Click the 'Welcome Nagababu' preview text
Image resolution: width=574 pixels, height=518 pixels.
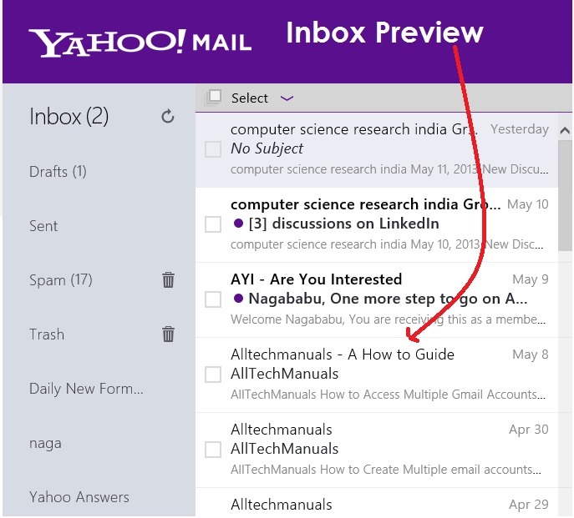click(388, 319)
